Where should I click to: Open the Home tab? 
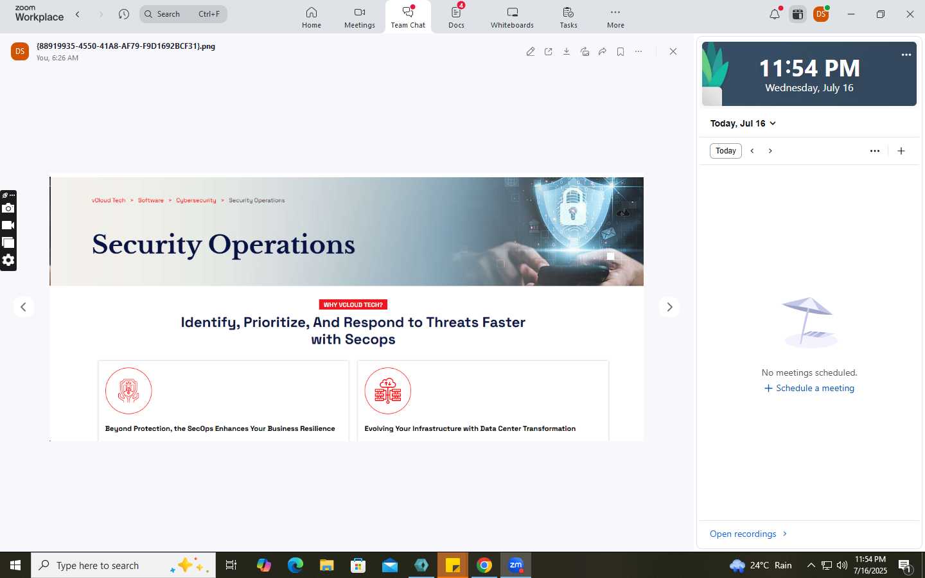(312, 17)
